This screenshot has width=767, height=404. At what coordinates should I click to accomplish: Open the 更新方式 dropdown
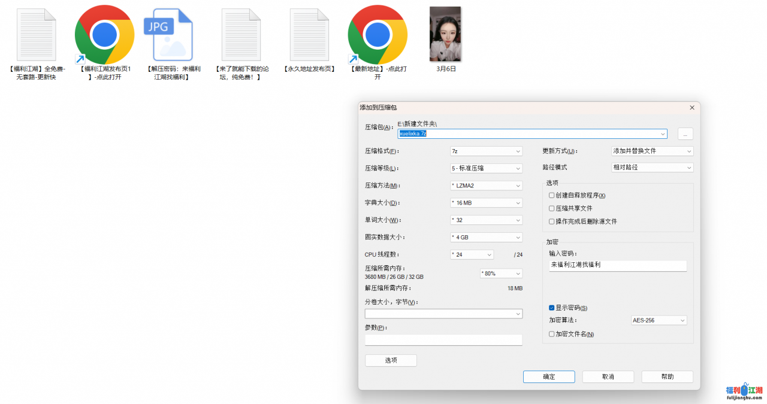(x=652, y=151)
